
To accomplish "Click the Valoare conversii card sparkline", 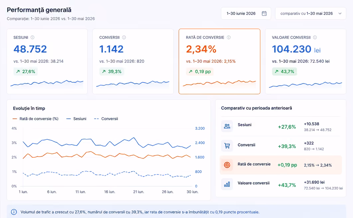I will 305,84.
